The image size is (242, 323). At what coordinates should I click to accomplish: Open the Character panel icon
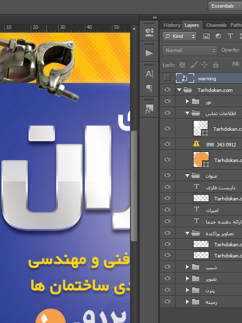[149, 74]
